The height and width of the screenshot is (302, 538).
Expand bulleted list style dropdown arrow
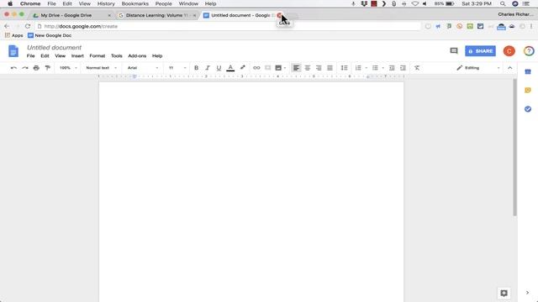pyautogui.click(x=383, y=68)
